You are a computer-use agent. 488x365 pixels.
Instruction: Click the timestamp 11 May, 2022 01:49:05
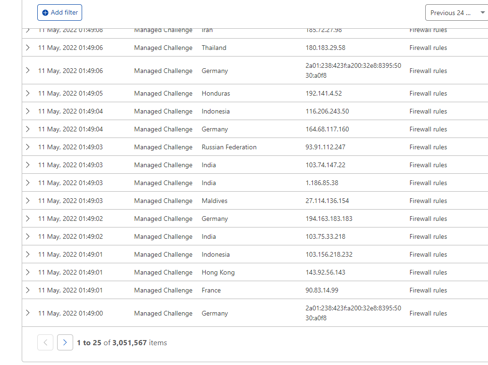coord(70,93)
